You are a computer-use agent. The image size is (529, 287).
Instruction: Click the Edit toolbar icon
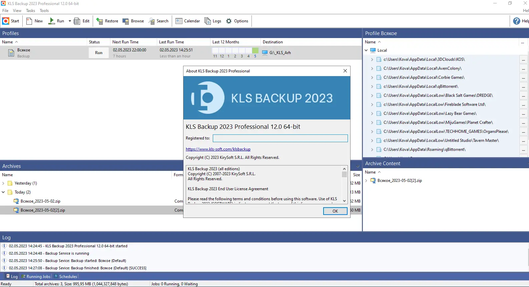tap(77, 21)
